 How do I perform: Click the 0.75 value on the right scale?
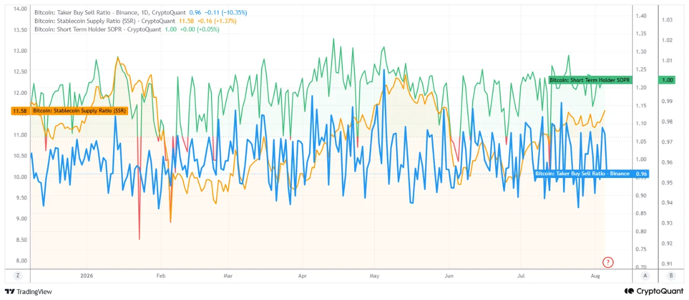[641, 249]
